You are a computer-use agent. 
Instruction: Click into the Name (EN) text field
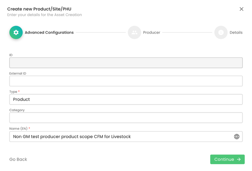(121, 137)
